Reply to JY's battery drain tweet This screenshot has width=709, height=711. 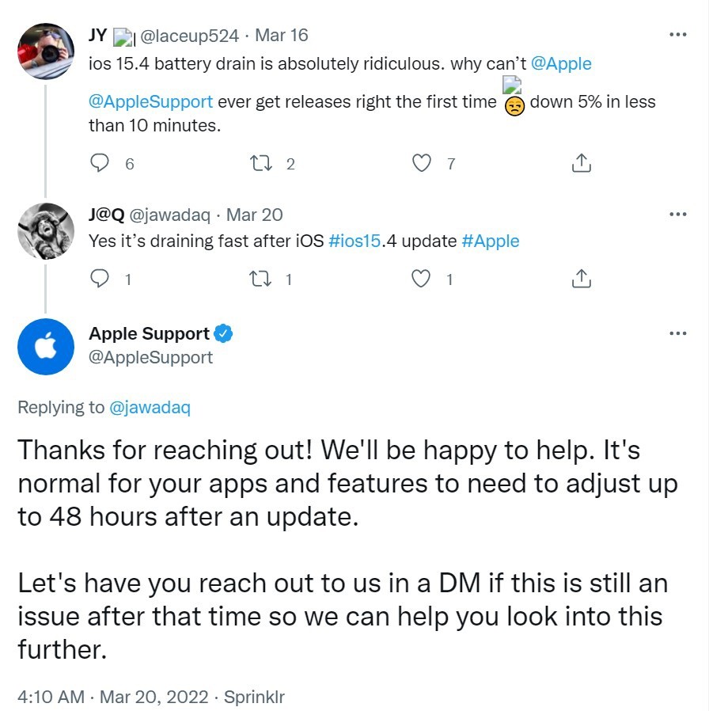(x=100, y=163)
